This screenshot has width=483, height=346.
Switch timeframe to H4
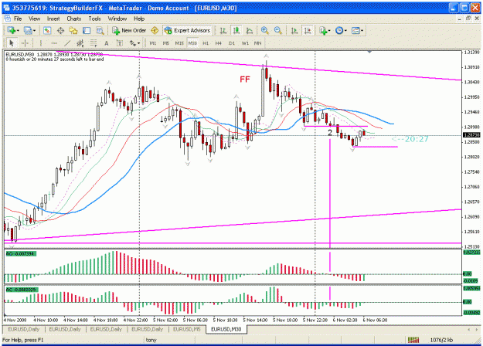point(219,43)
